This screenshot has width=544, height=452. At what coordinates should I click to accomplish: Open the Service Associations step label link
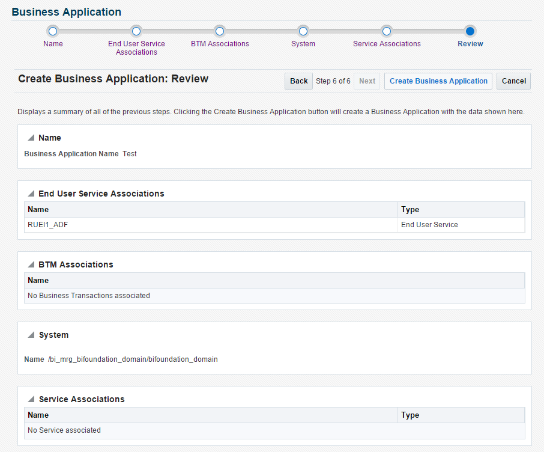[387, 44]
